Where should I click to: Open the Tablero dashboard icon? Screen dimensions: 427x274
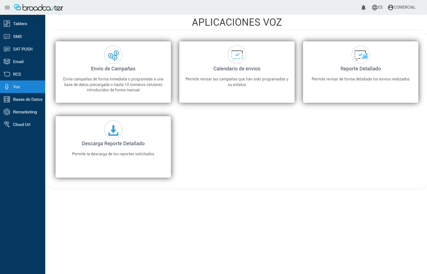[x=7, y=23]
